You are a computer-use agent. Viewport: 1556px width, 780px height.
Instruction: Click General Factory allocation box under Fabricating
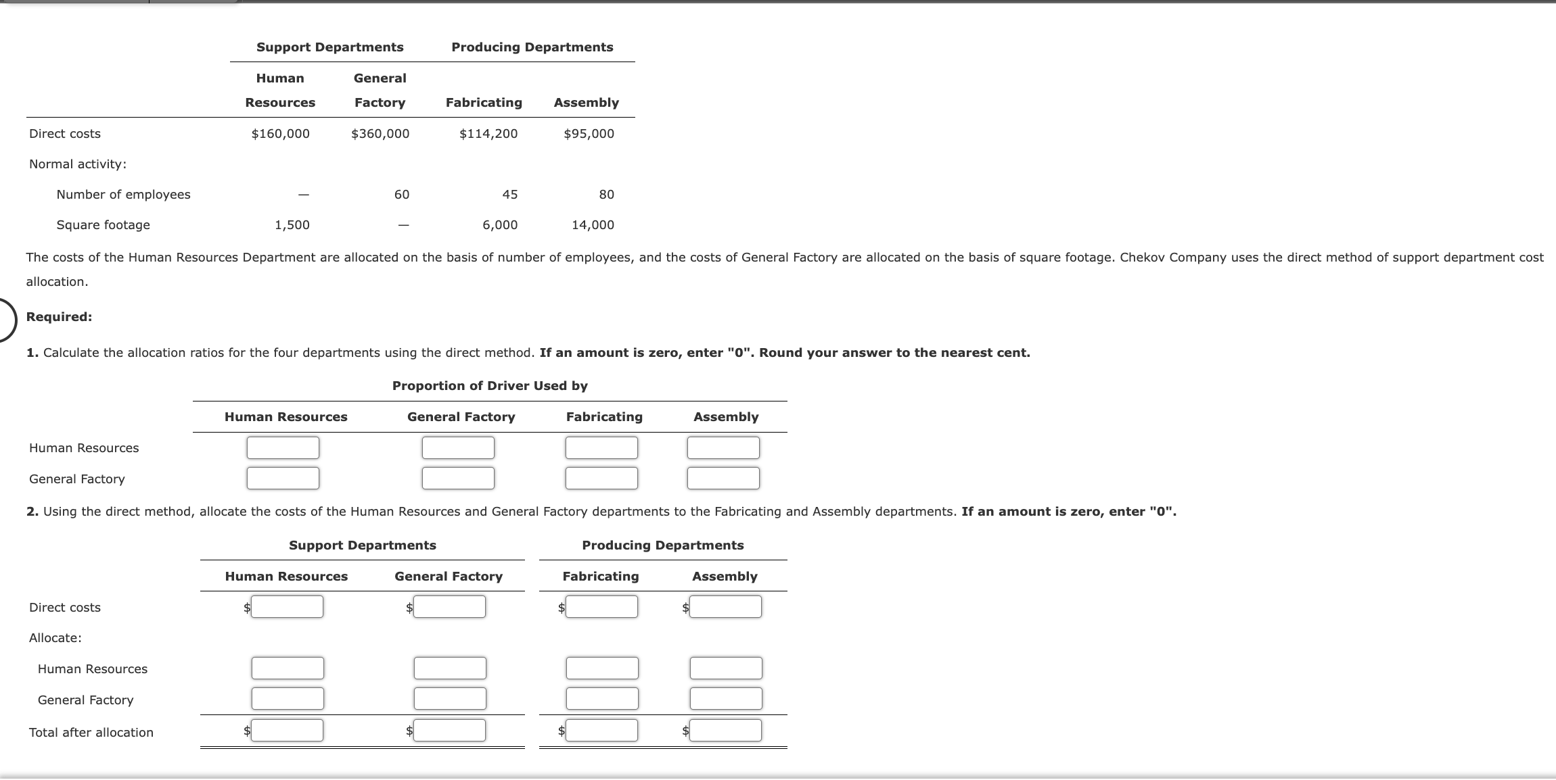click(601, 698)
